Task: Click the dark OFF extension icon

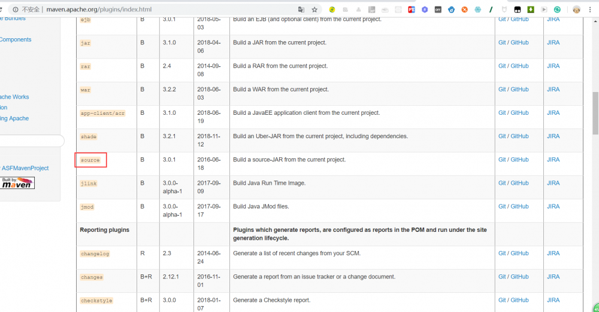Action: click(x=438, y=10)
